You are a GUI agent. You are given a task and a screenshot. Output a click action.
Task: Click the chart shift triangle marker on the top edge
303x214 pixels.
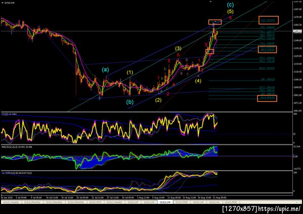click(211, 2)
